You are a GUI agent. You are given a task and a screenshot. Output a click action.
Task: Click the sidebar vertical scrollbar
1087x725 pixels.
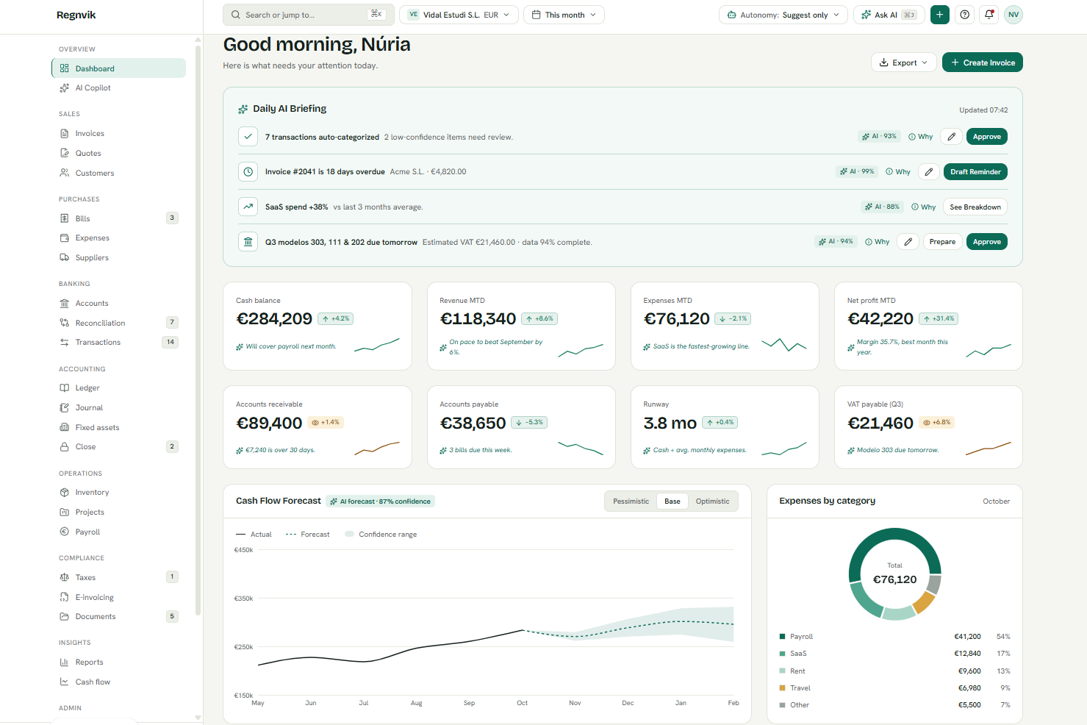pos(198,329)
